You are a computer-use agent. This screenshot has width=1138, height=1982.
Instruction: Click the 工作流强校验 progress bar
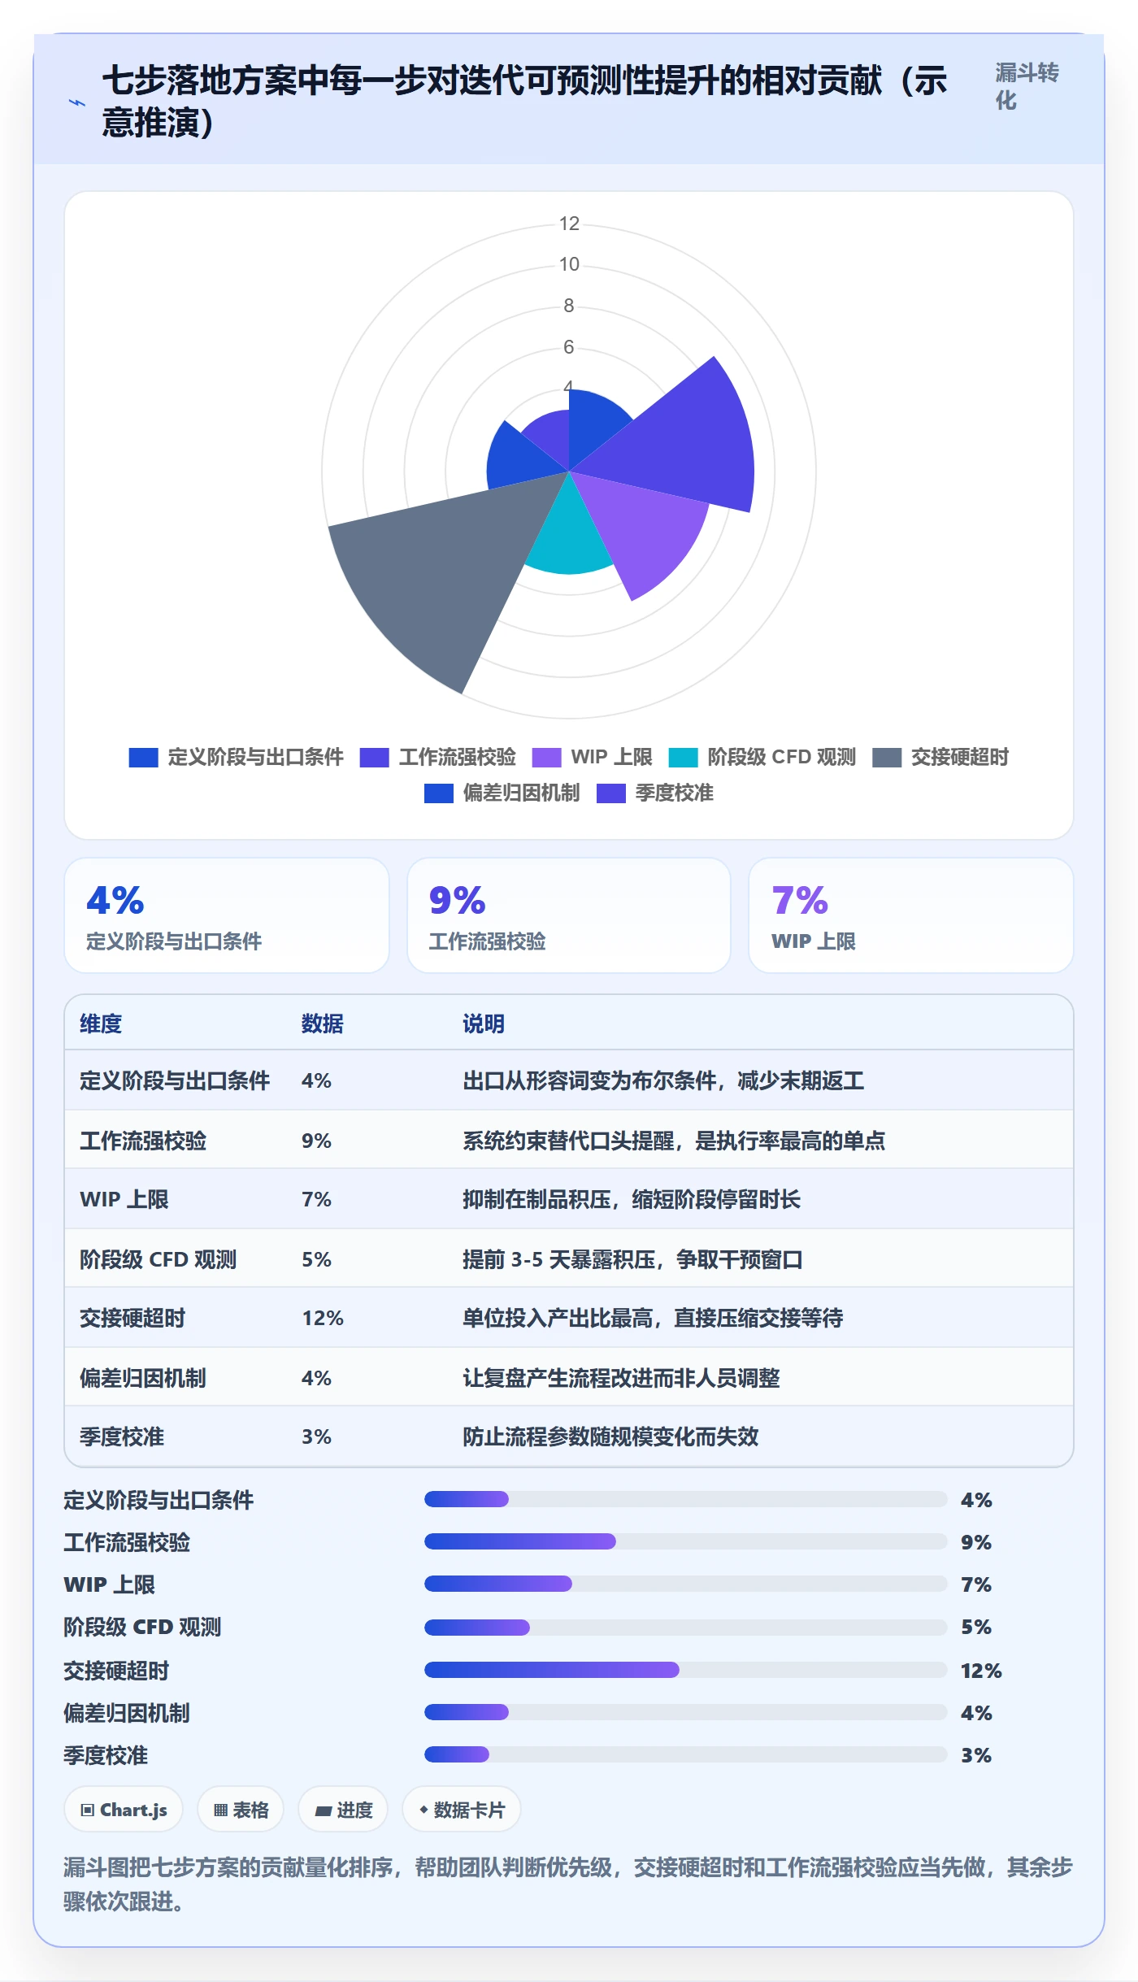686,1541
